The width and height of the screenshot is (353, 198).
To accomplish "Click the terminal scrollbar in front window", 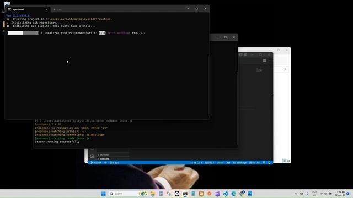I will click(x=208, y=85).
